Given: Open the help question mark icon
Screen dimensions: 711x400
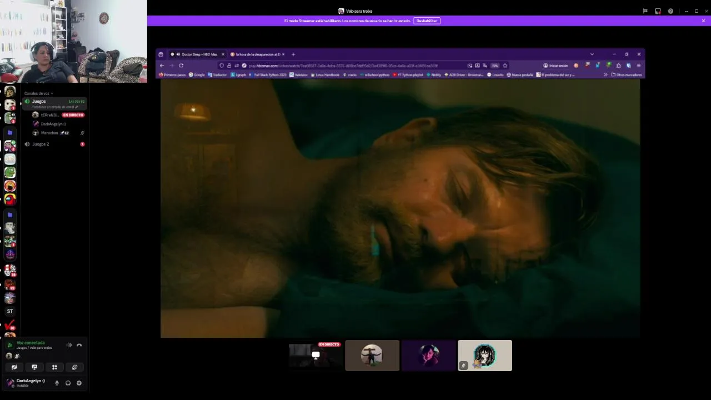Looking at the screenshot, I should [x=670, y=11].
